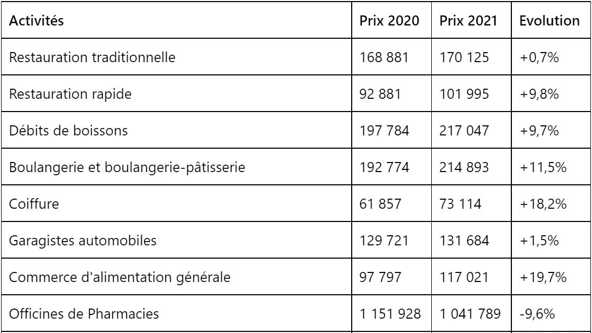Click the 101 995 price cell
This screenshot has height=333, width=592.
tap(471, 93)
